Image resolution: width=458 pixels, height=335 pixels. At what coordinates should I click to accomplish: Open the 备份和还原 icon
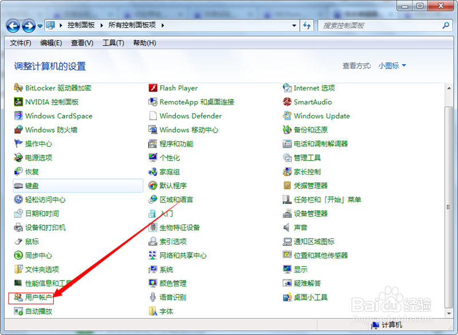click(287, 130)
